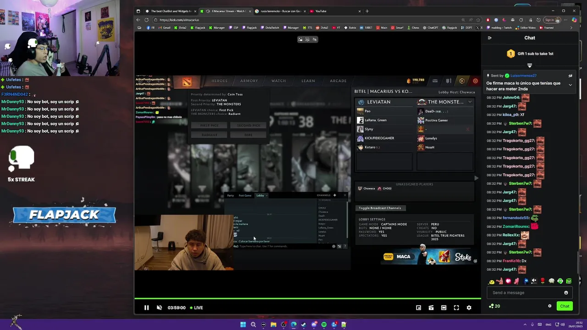Reload the page
This screenshot has width=587, height=330.
[x=146, y=20]
